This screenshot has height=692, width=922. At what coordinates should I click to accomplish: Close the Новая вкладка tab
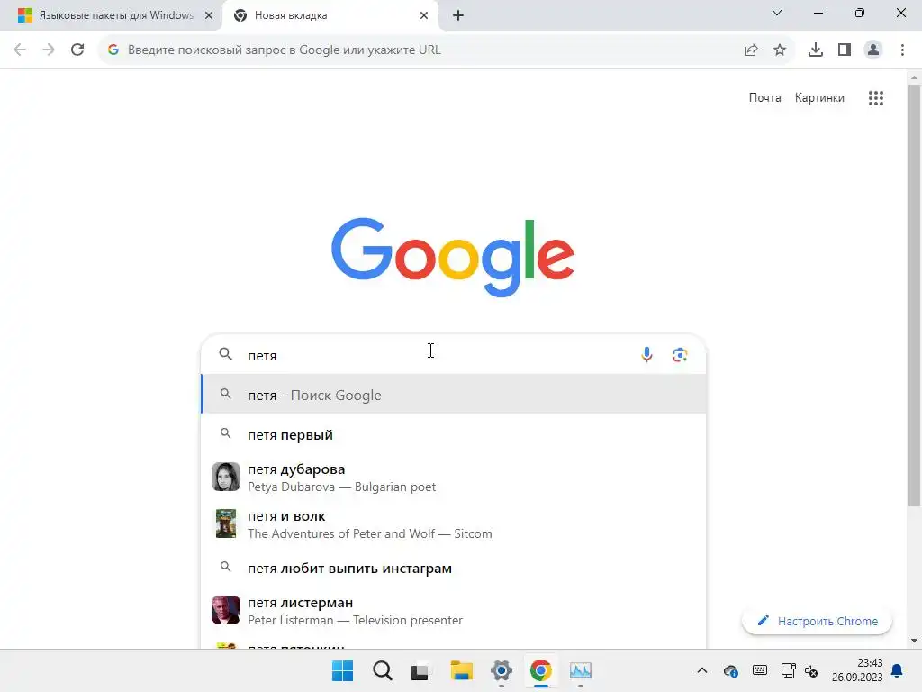pyautogui.click(x=424, y=15)
